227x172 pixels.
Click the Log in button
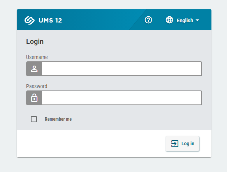tap(182, 144)
